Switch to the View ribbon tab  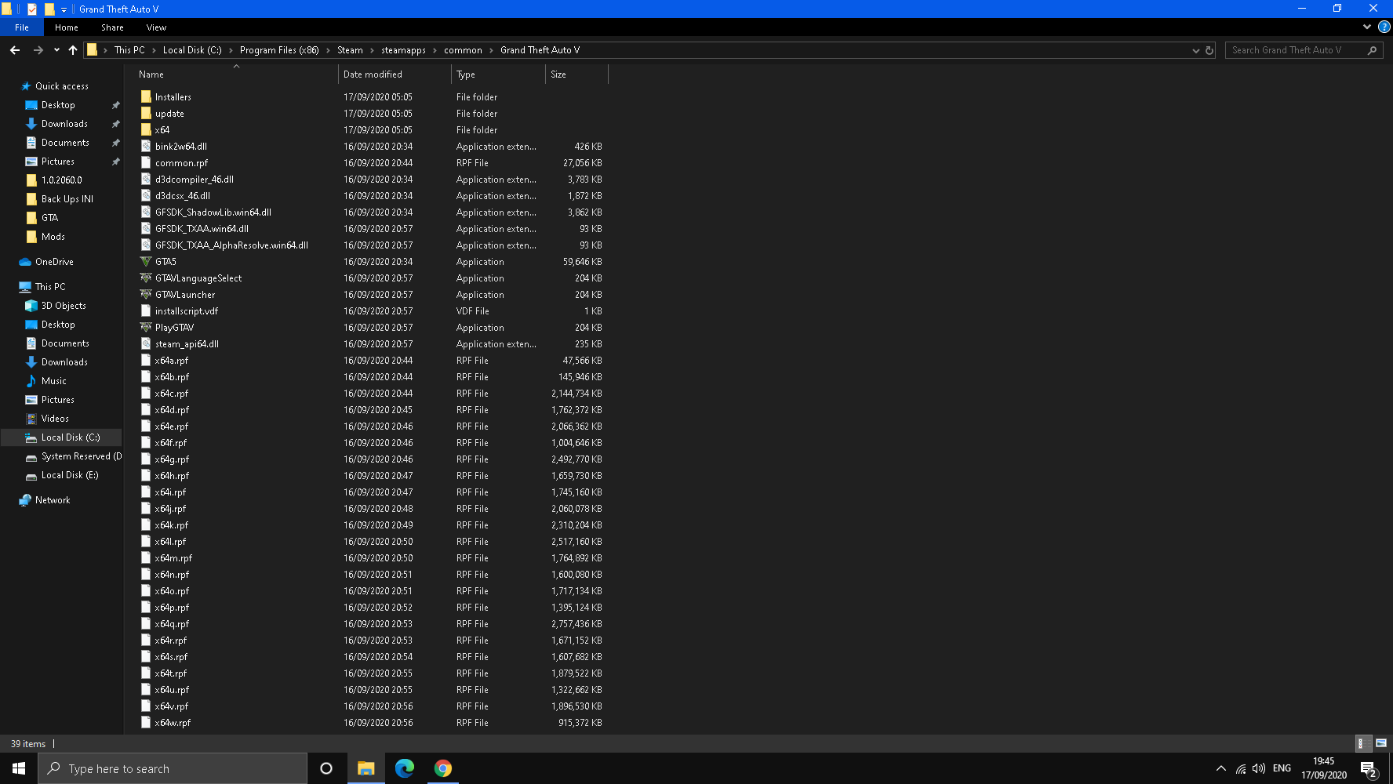(x=156, y=27)
